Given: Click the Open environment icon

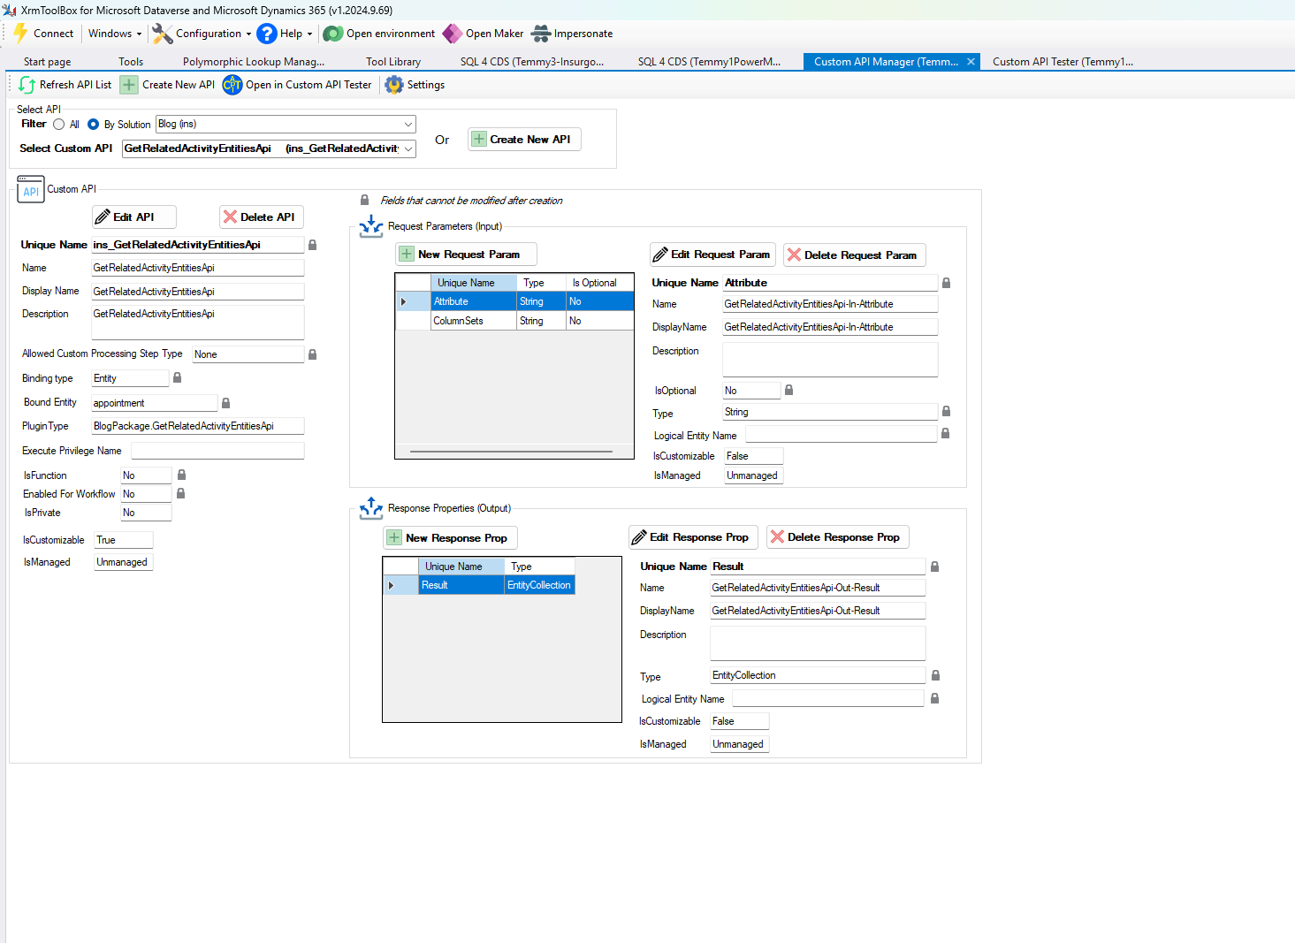Looking at the screenshot, I should pyautogui.click(x=332, y=34).
